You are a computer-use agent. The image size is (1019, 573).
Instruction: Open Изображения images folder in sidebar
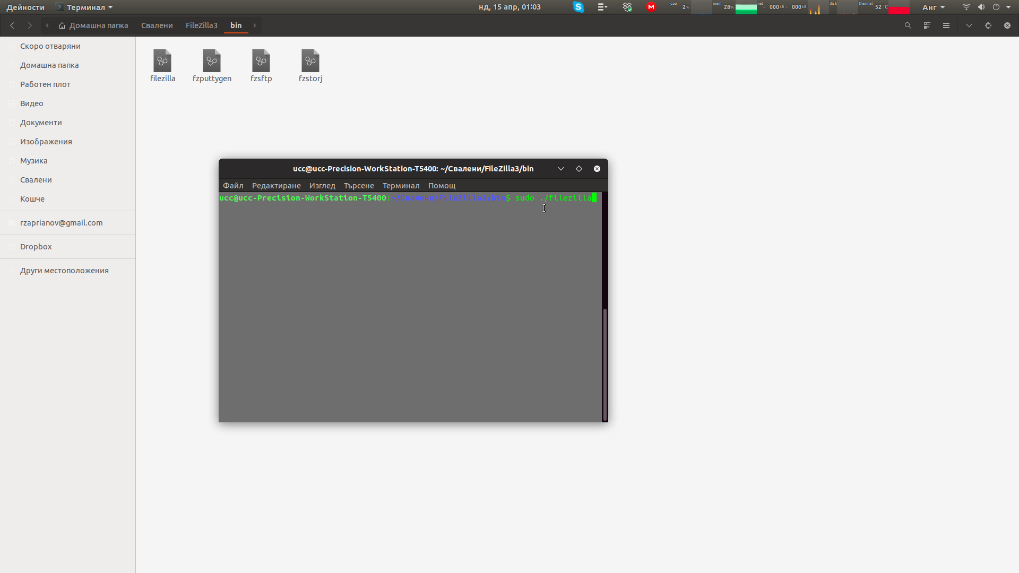point(46,141)
